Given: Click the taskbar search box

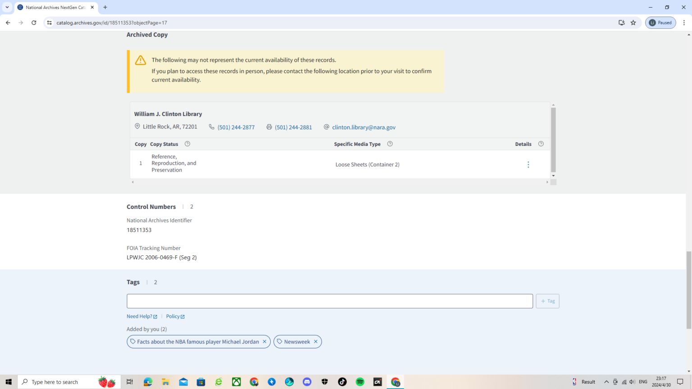Looking at the screenshot, I should 69,382.
